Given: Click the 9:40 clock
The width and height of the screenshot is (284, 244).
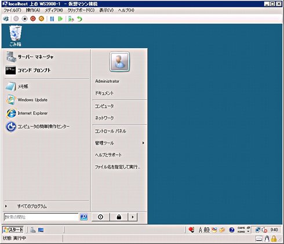Looking at the screenshot, I should coord(274,230).
